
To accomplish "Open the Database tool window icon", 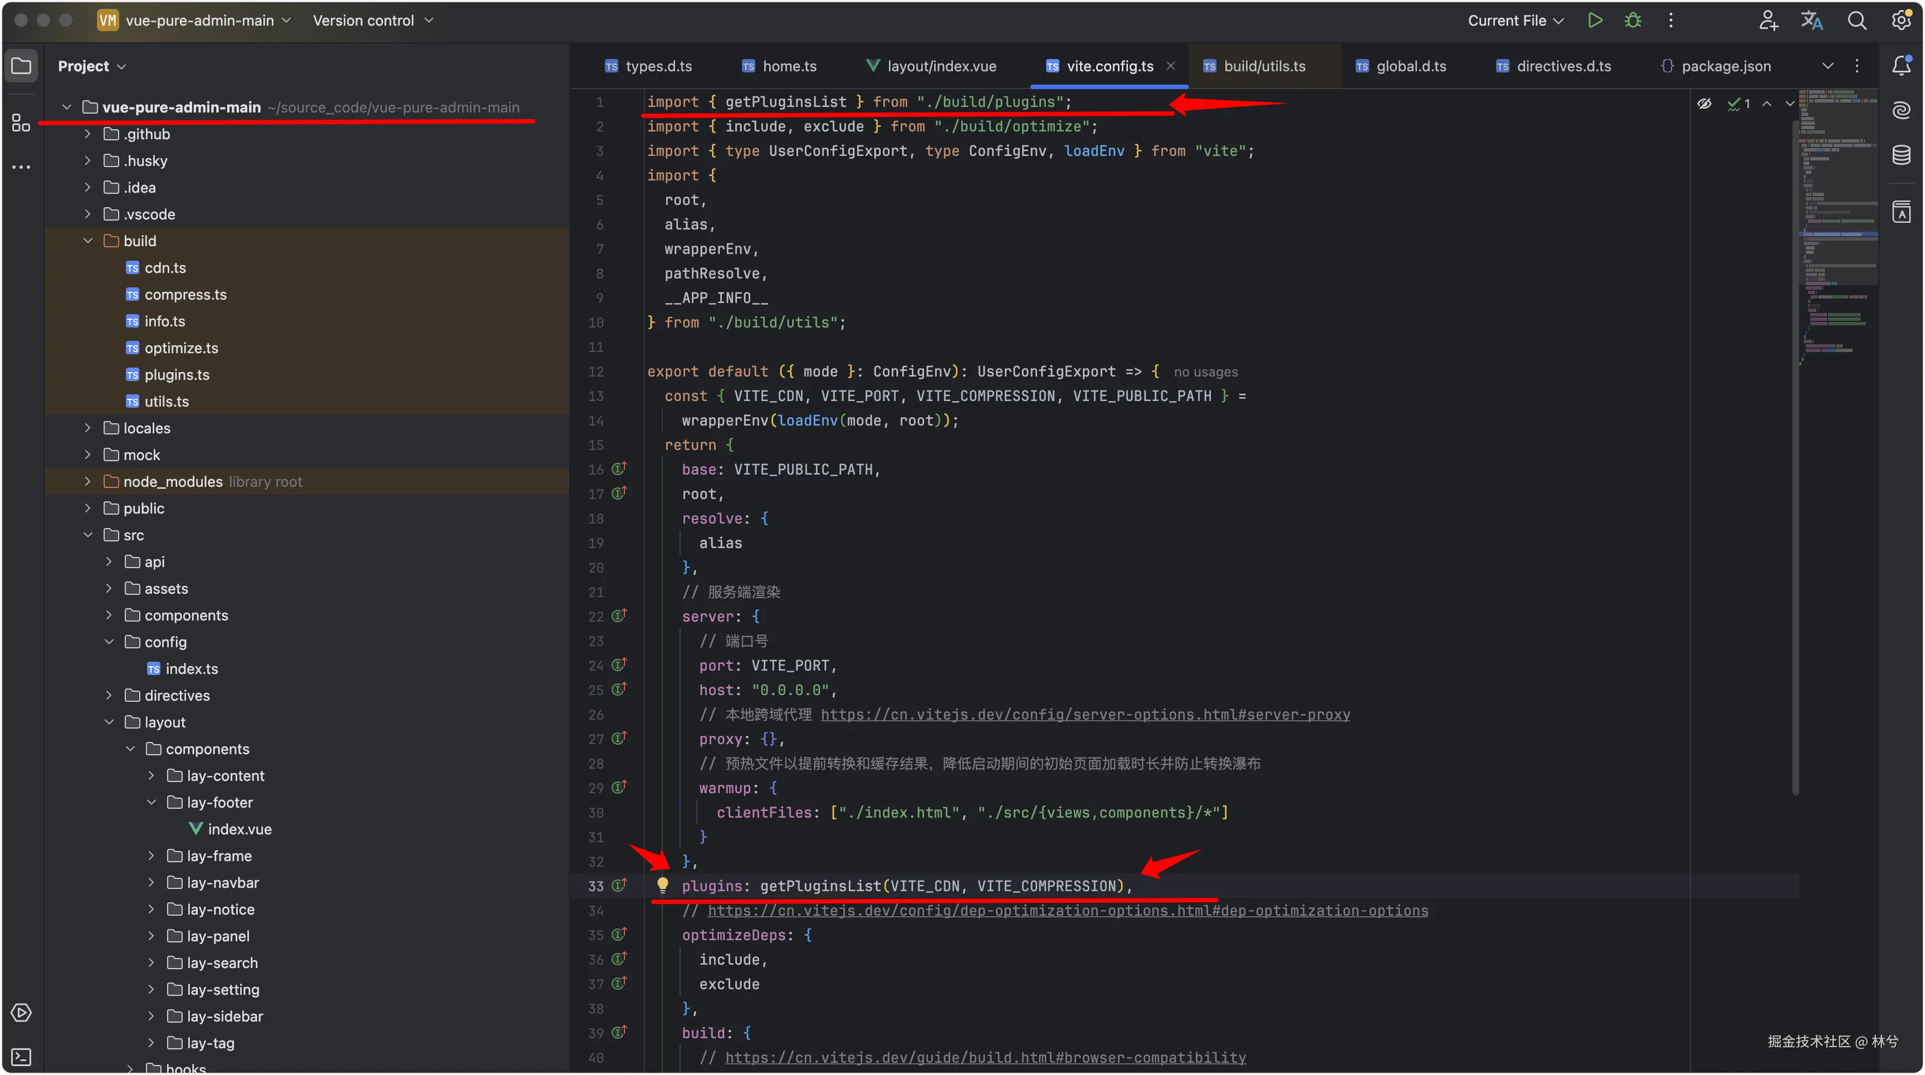I will tap(1901, 155).
